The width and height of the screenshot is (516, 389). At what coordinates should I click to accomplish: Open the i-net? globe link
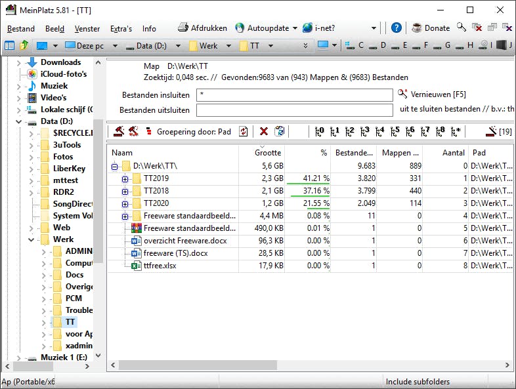point(318,28)
